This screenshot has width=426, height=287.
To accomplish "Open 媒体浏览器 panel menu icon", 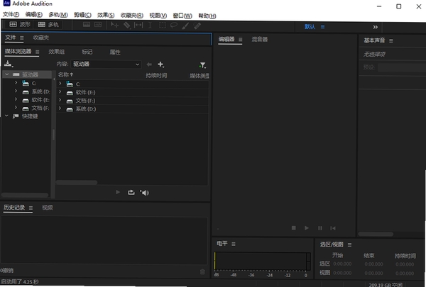I will click(x=37, y=52).
